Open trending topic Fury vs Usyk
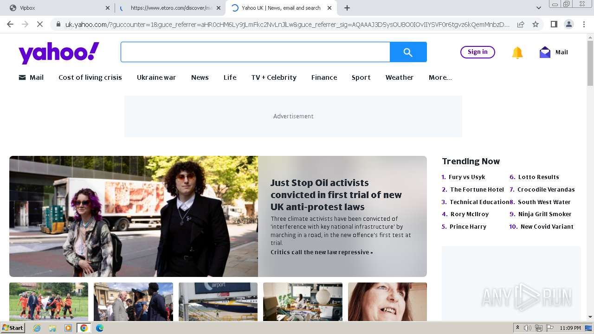The image size is (594, 334). coord(467,177)
